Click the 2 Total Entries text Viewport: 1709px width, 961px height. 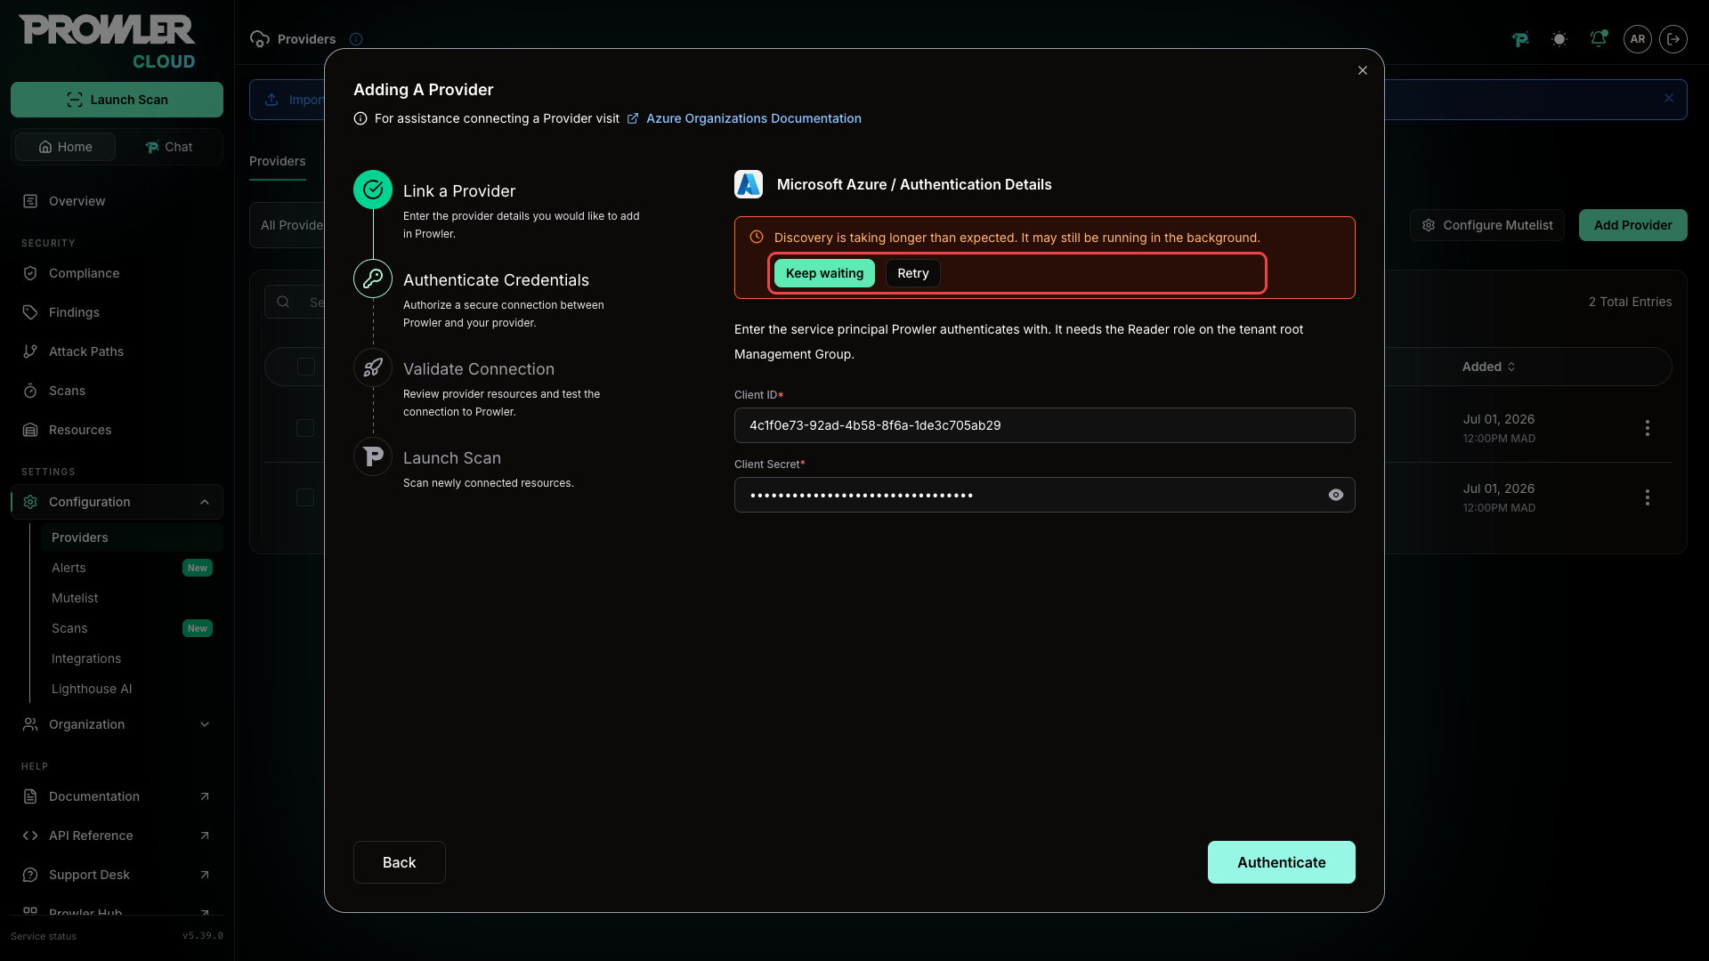[x=1631, y=302]
